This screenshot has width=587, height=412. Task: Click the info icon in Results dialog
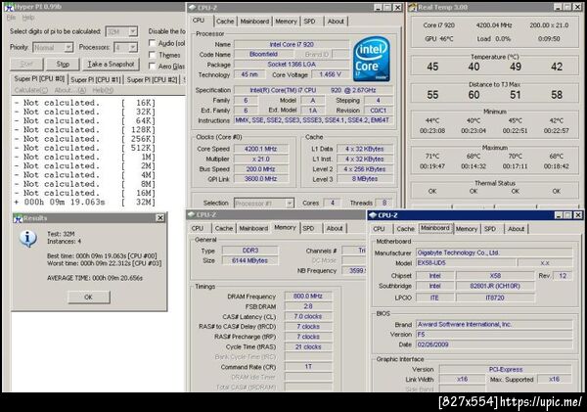point(28,238)
